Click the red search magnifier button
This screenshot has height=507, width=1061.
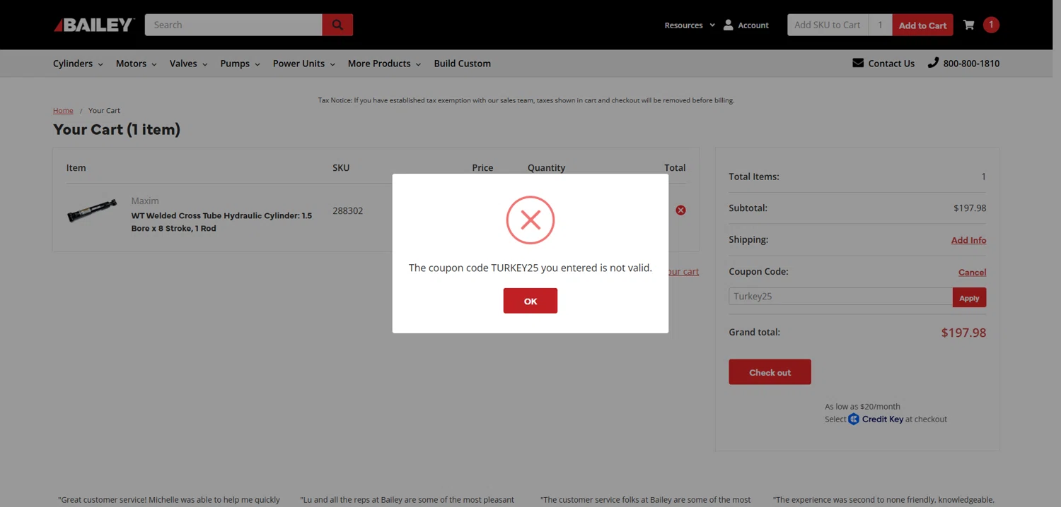tap(337, 25)
